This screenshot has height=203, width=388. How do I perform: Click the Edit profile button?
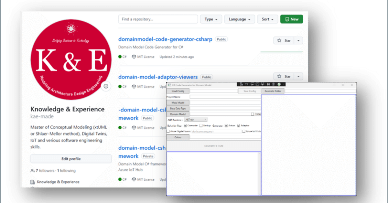click(x=71, y=159)
